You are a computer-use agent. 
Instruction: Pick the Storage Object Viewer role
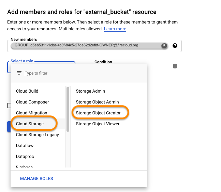click(x=98, y=124)
